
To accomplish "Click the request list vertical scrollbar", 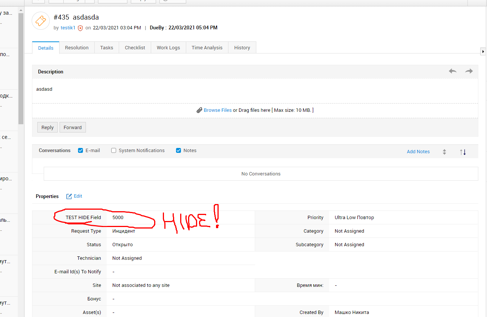I will point(21,69).
